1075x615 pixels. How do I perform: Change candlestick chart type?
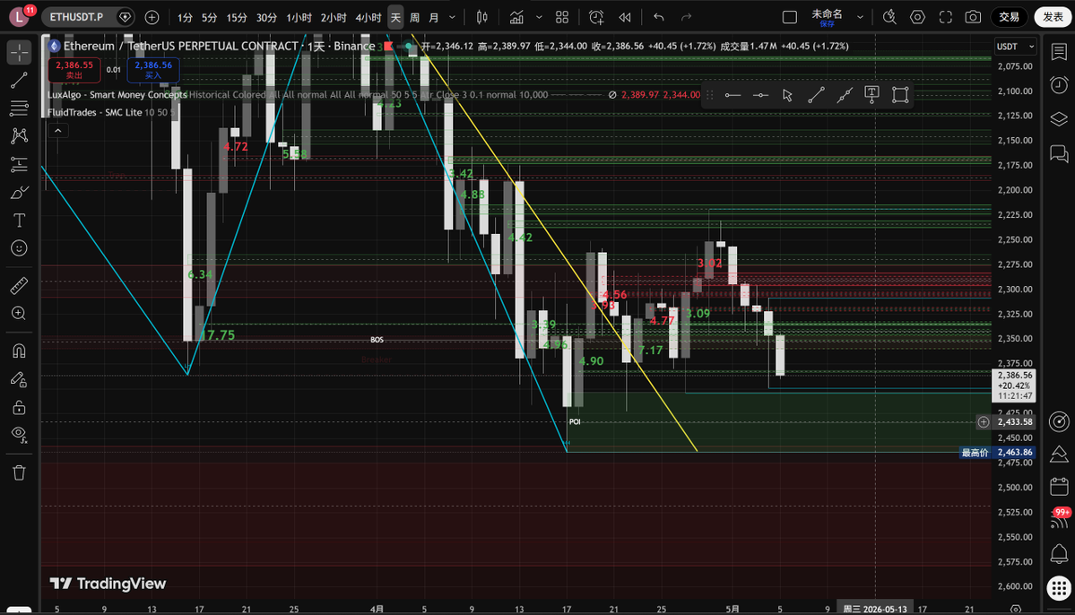coord(482,17)
